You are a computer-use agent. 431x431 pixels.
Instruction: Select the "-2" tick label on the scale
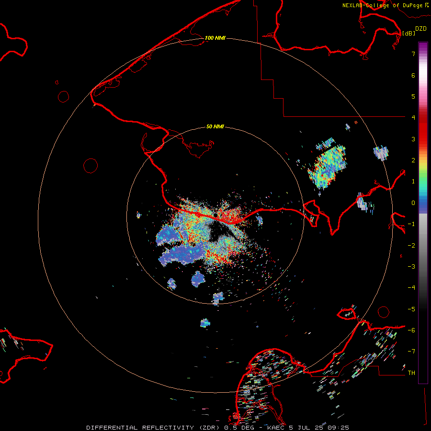tap(411, 246)
